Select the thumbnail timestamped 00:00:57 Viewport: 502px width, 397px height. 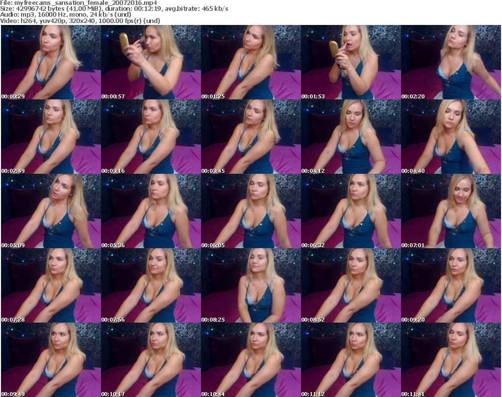coord(151,62)
